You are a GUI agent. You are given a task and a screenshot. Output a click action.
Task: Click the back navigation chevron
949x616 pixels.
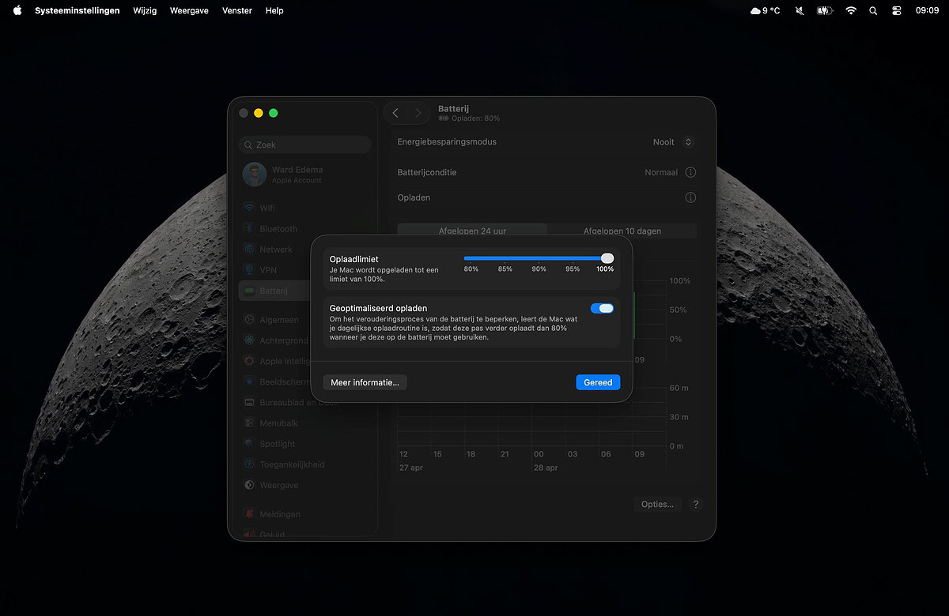(396, 113)
